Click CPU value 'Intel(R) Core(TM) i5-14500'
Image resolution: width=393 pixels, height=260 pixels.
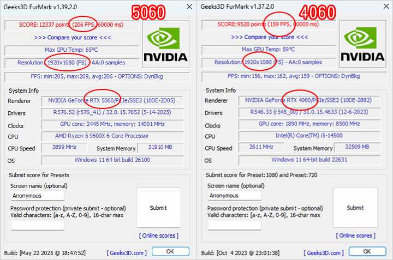click(x=309, y=136)
